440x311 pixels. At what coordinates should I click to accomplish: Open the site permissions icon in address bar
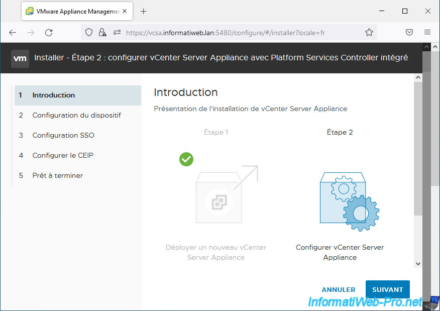pyautogui.click(x=117, y=33)
